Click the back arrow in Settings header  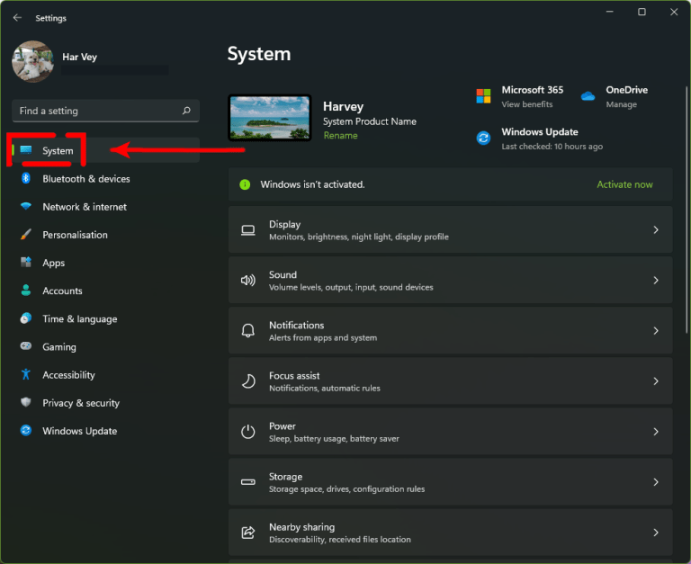tap(17, 18)
